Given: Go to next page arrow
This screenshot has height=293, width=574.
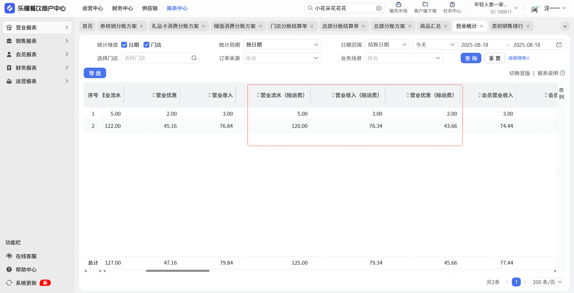Looking at the screenshot, I should tap(525, 282).
